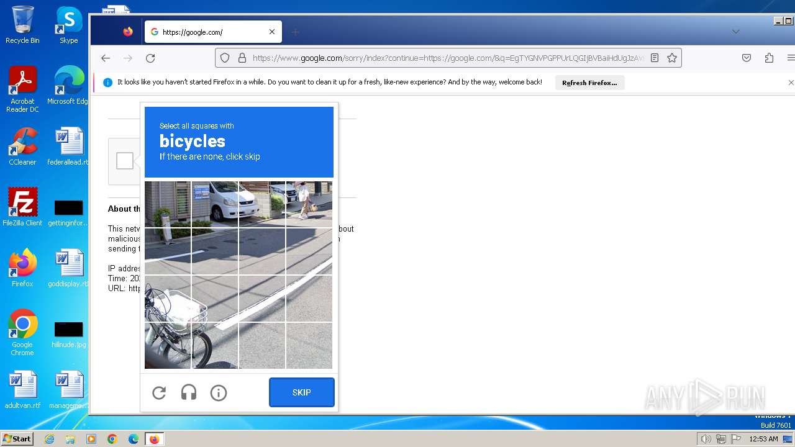Open Firefox View icon

coord(128,32)
